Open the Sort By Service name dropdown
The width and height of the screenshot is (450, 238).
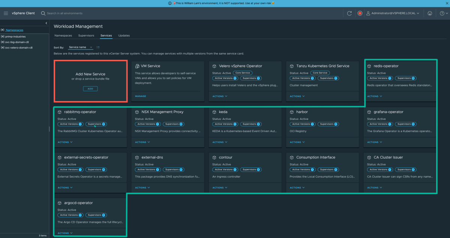[x=81, y=47]
